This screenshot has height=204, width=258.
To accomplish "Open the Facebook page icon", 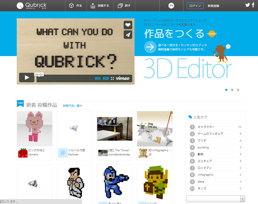I will click(254, 5).
